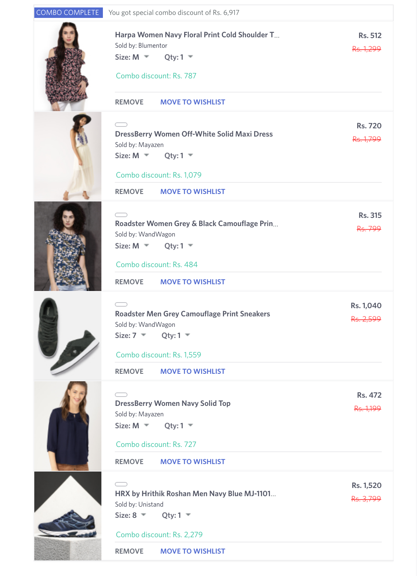Move DressBerry Navy Solid Top to wishlist
This screenshot has height=576, width=419.
[x=192, y=461]
